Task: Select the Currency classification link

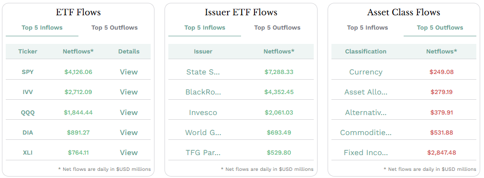Action: coord(366,72)
